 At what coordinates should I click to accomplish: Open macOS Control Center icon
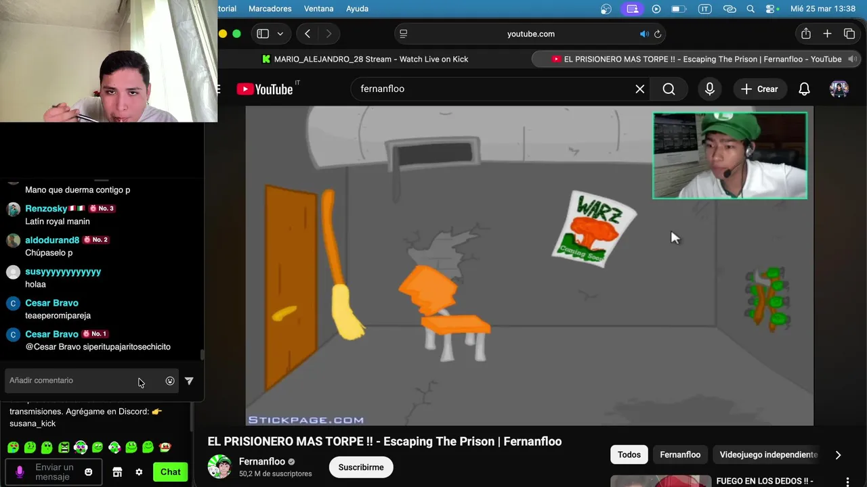(x=771, y=9)
